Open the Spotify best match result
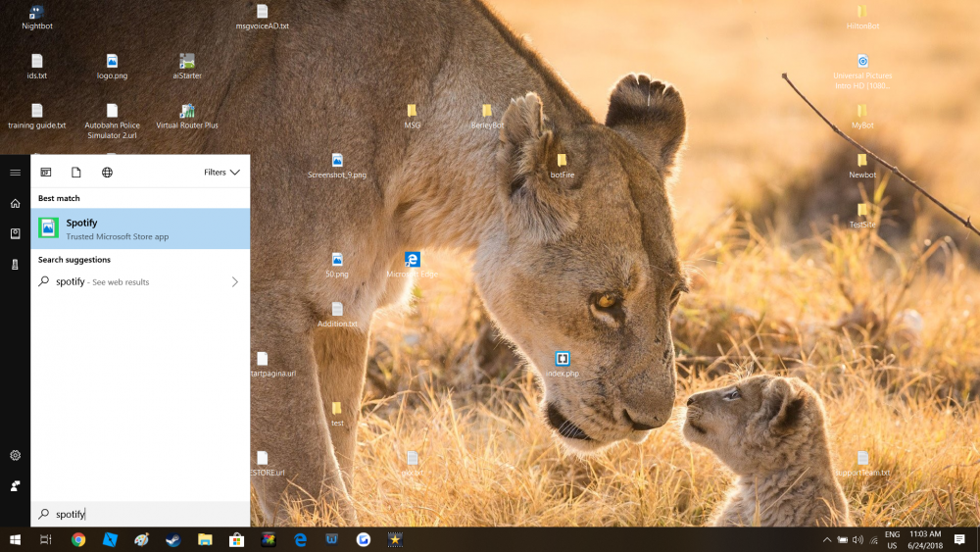The height and width of the screenshot is (552, 980). 140,228
